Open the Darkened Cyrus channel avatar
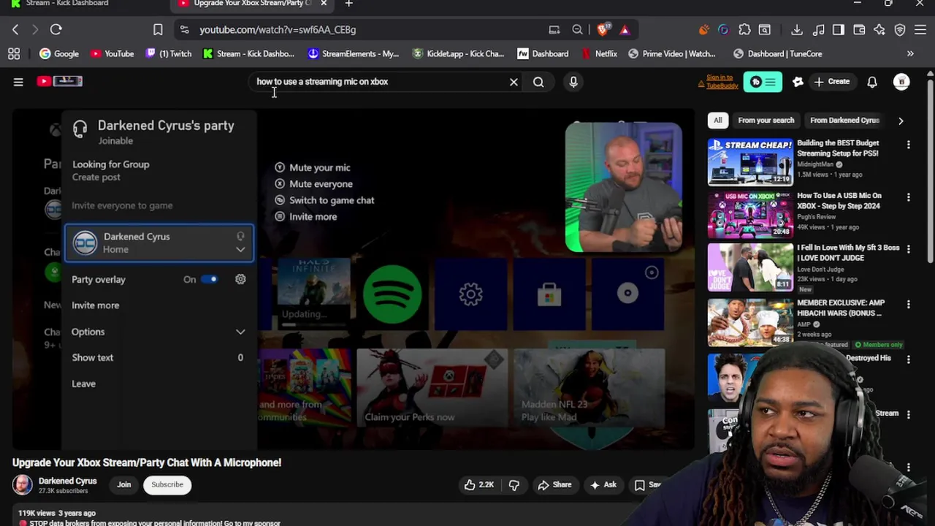The image size is (935, 526). pos(23,485)
